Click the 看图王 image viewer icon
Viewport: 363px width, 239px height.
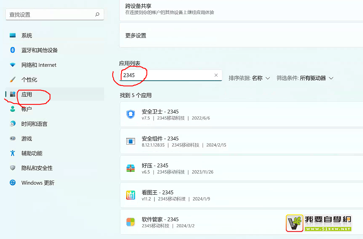tap(131, 195)
